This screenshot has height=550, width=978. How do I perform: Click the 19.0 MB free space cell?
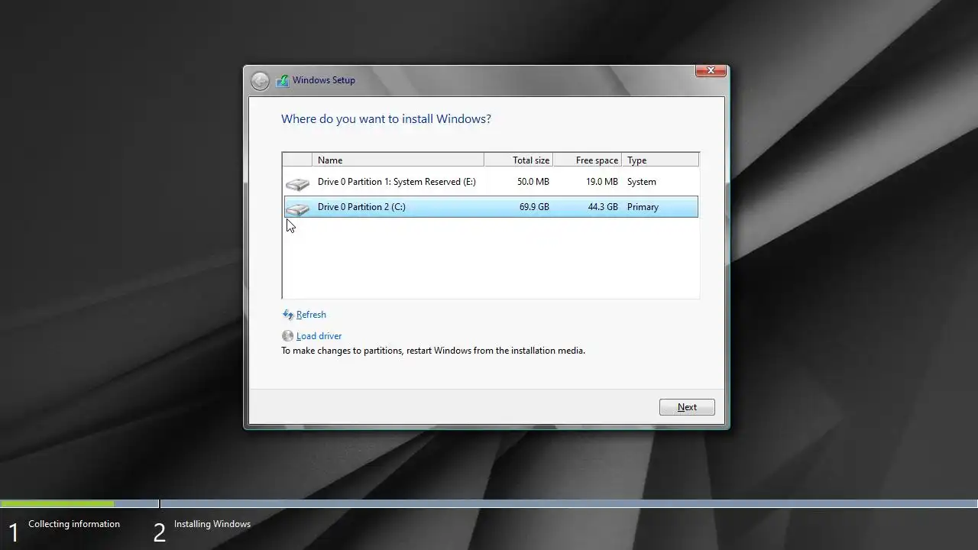(601, 182)
